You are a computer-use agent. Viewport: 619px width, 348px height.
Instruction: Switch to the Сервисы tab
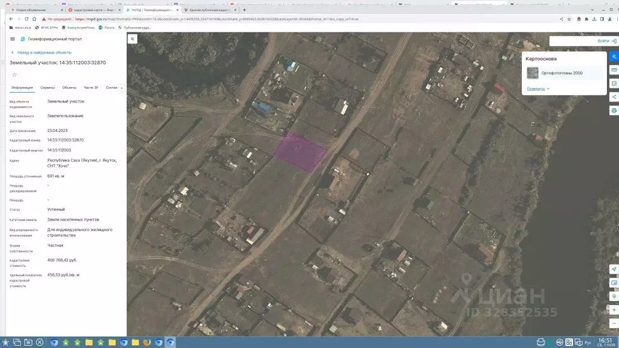point(48,88)
